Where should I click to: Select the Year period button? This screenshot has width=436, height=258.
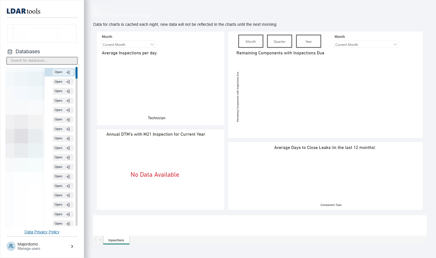(308, 41)
